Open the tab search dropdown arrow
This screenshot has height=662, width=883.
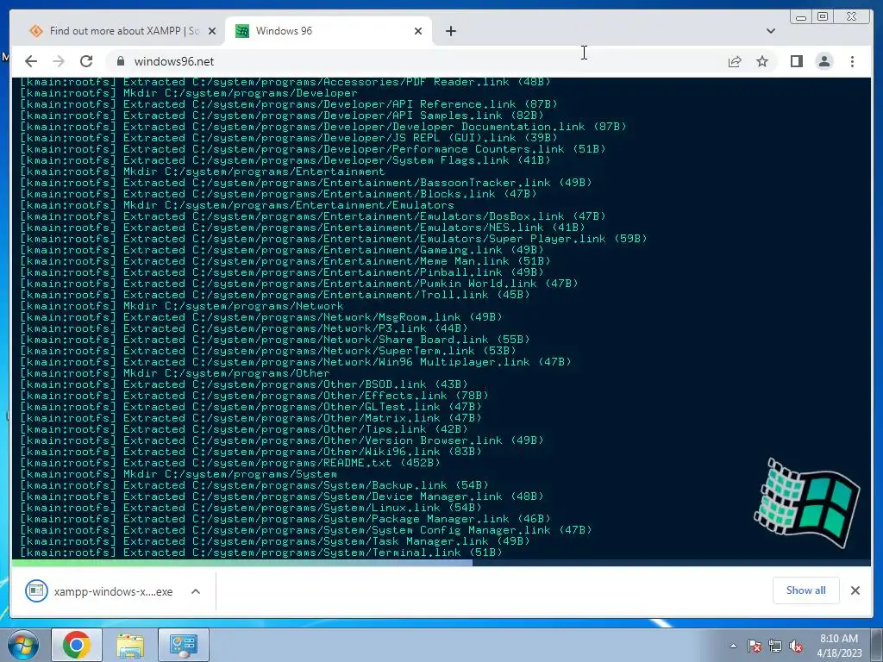(x=770, y=31)
